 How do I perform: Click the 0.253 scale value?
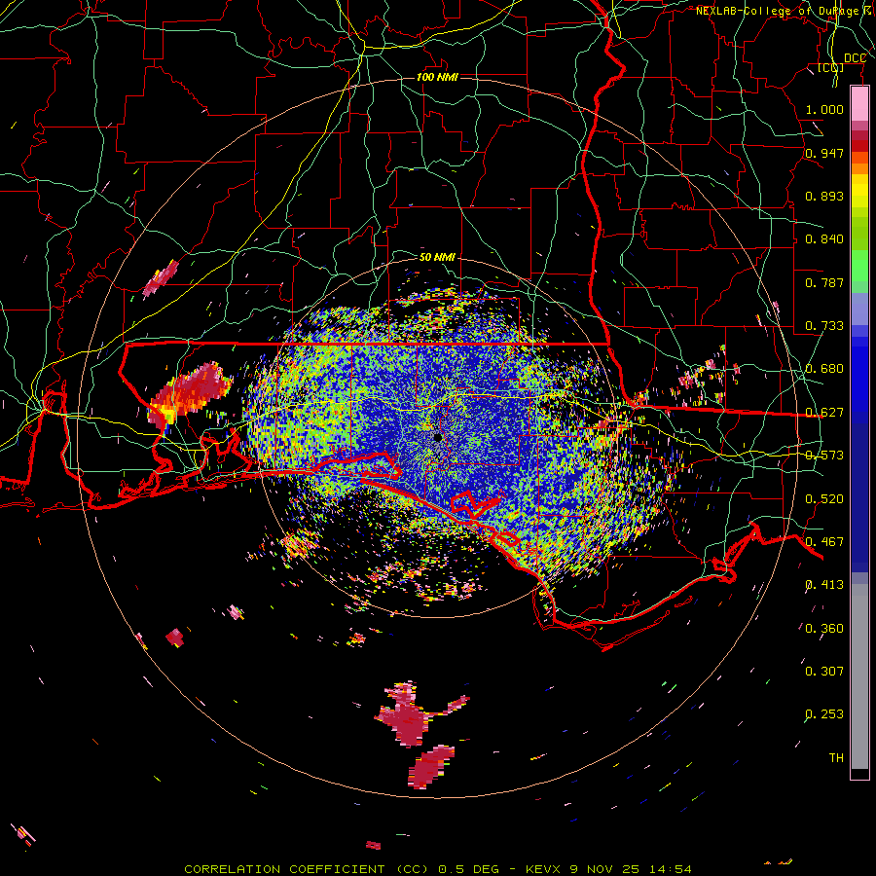tap(824, 714)
